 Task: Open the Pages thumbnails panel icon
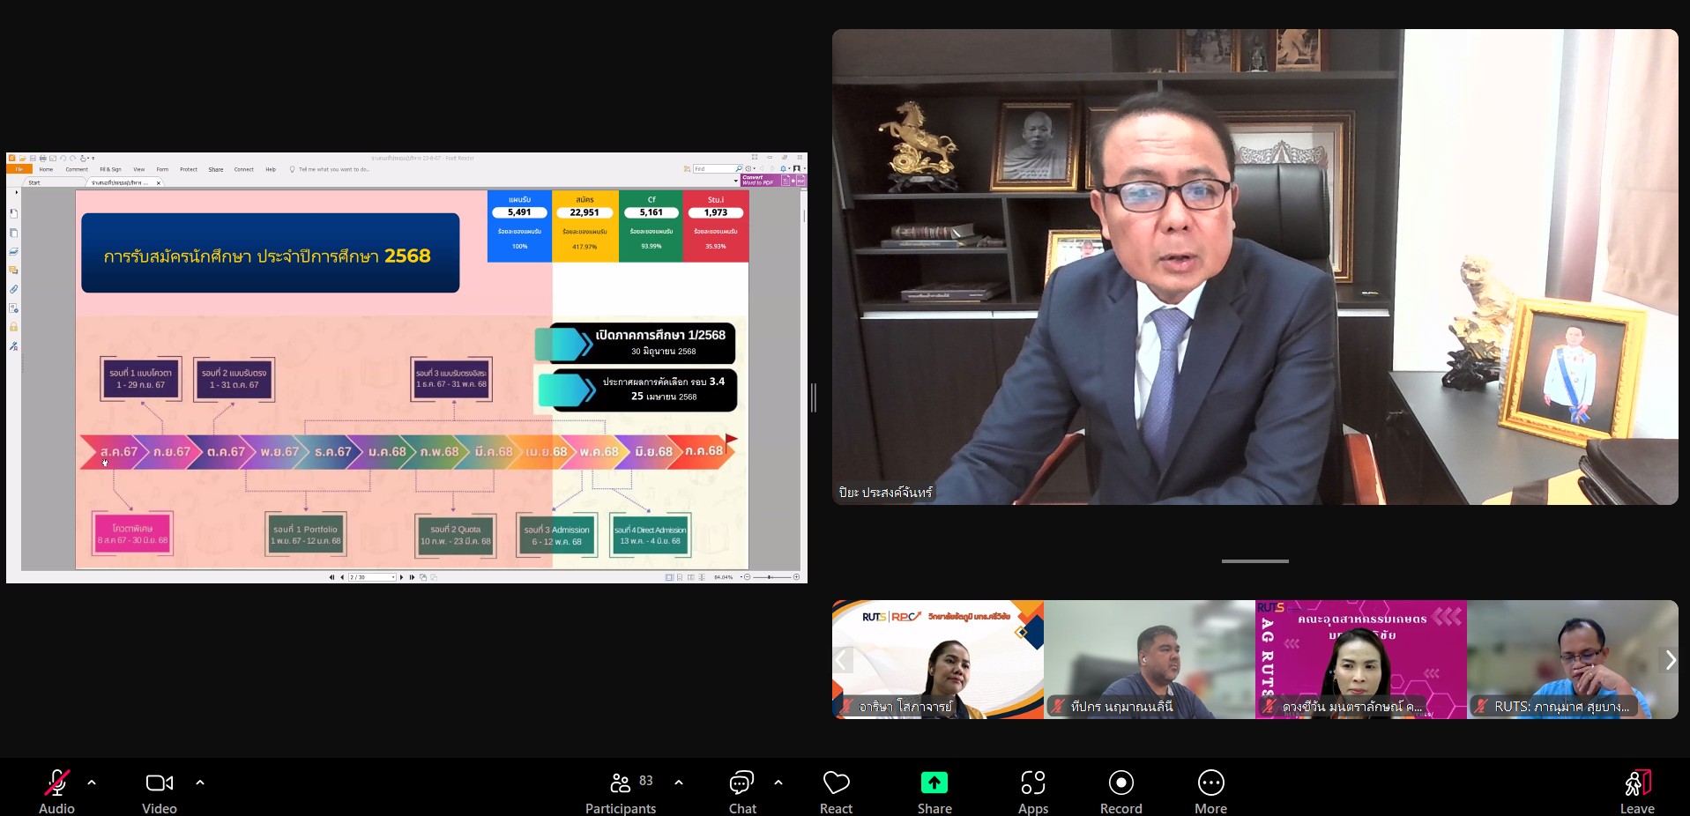(x=13, y=233)
